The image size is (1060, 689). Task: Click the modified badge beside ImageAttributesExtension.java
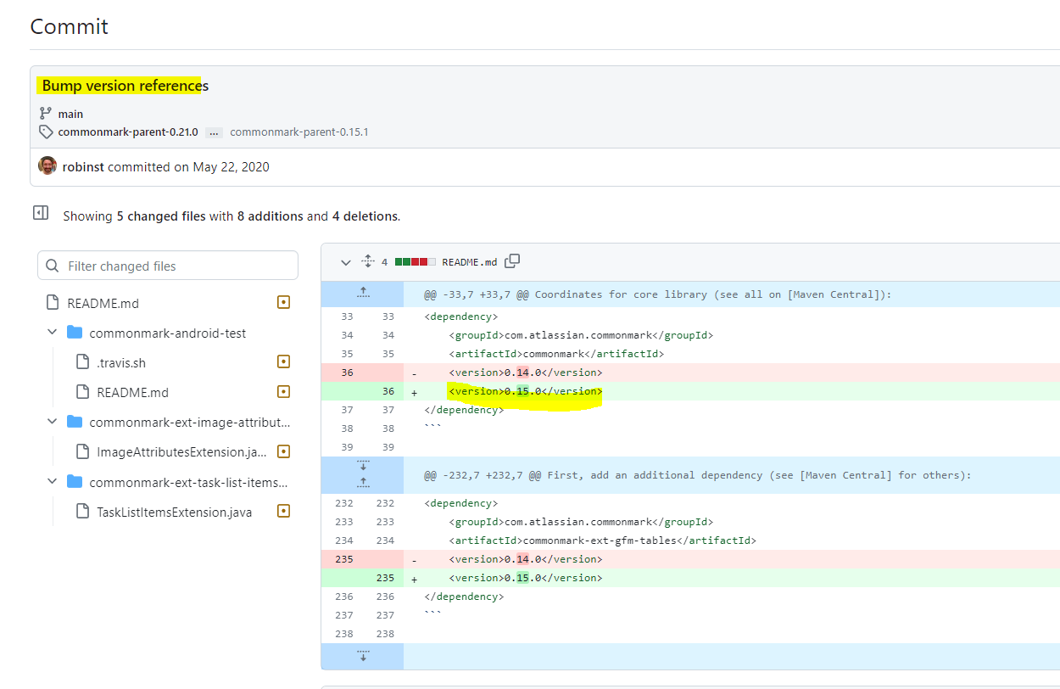click(284, 451)
